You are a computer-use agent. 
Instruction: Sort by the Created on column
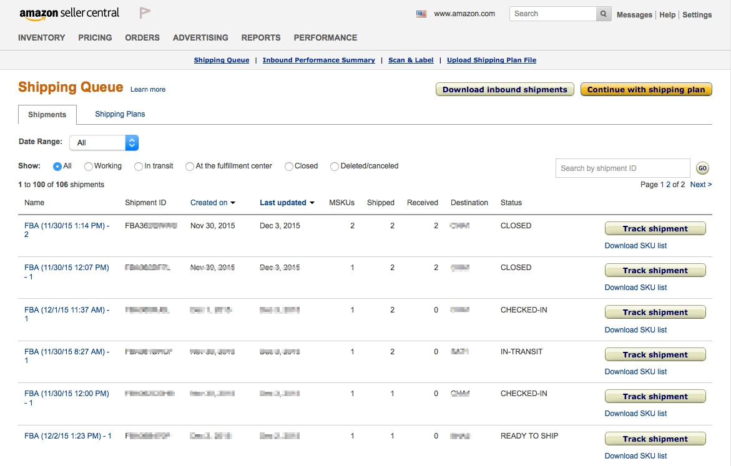(212, 203)
